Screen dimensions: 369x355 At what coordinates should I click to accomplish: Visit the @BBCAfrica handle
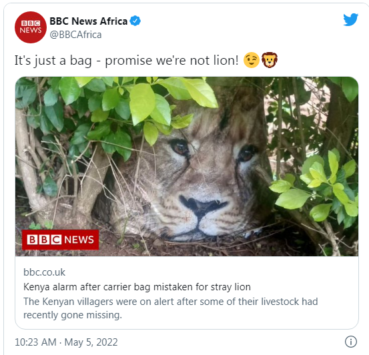[75, 35]
